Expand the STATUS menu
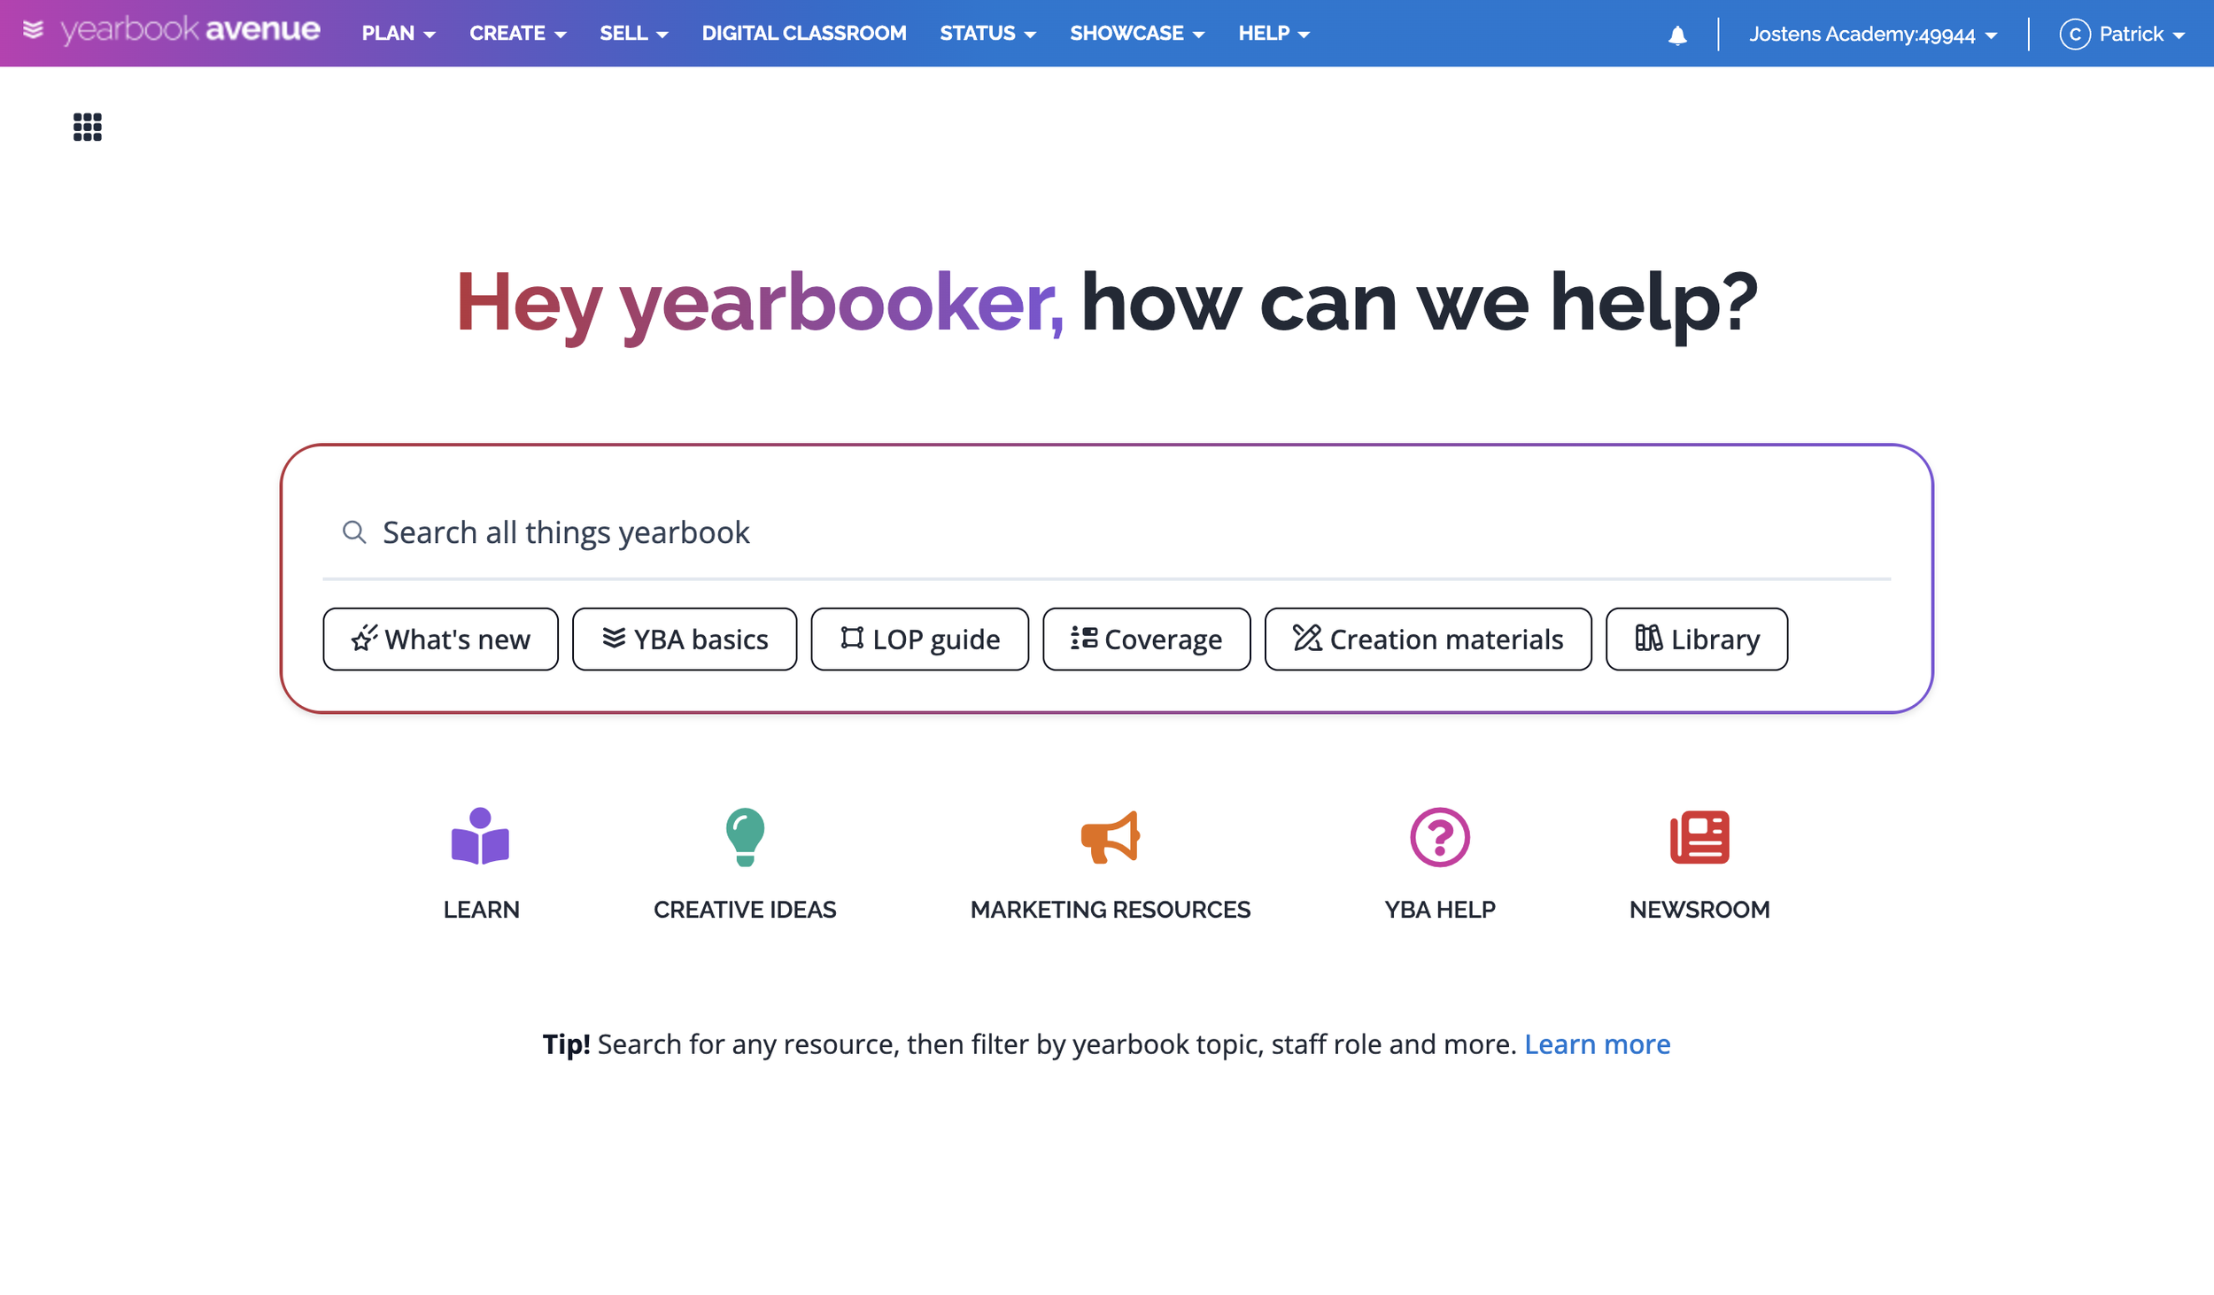Image resolution: width=2214 pixels, height=1295 pixels. 987,33
